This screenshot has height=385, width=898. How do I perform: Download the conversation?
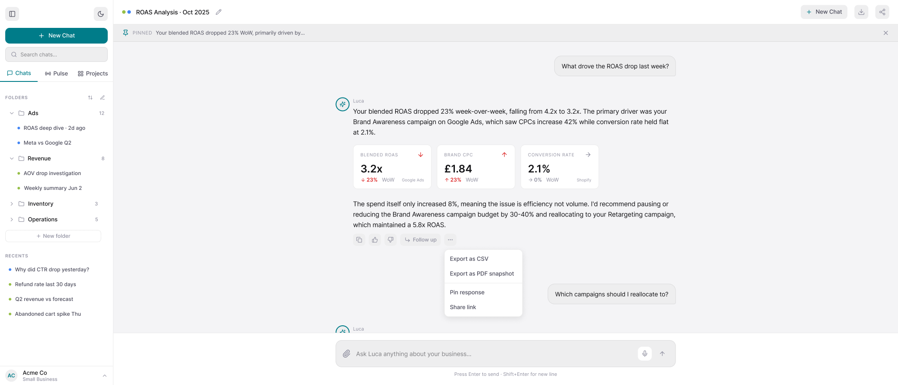coord(861,12)
